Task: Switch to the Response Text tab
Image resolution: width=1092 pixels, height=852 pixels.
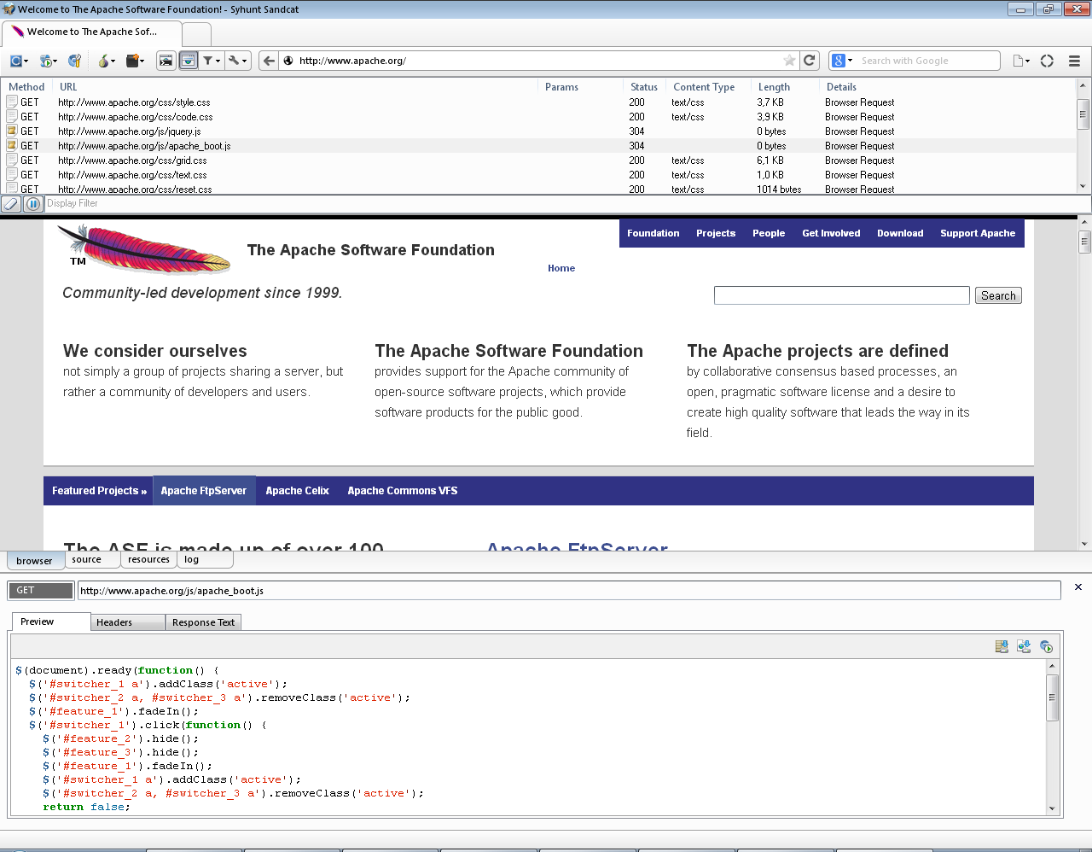Action: tap(203, 622)
